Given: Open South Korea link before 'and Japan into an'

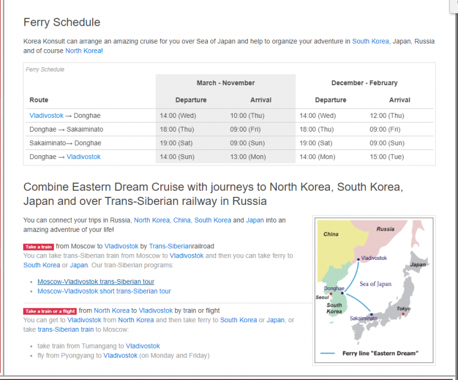Looking at the screenshot, I should click(212, 220).
